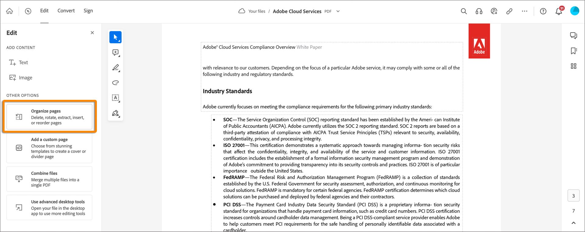Open the Edit tab

(x=44, y=11)
